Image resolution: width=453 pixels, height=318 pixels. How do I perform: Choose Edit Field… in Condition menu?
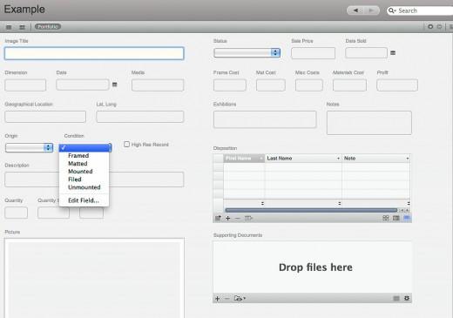pyautogui.click(x=84, y=200)
